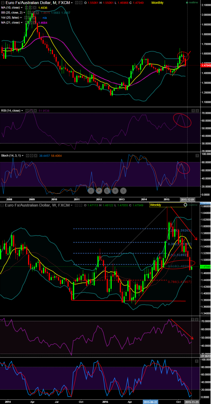Reset the monthly chart view
The image size is (211, 404).
[x=107, y=191]
